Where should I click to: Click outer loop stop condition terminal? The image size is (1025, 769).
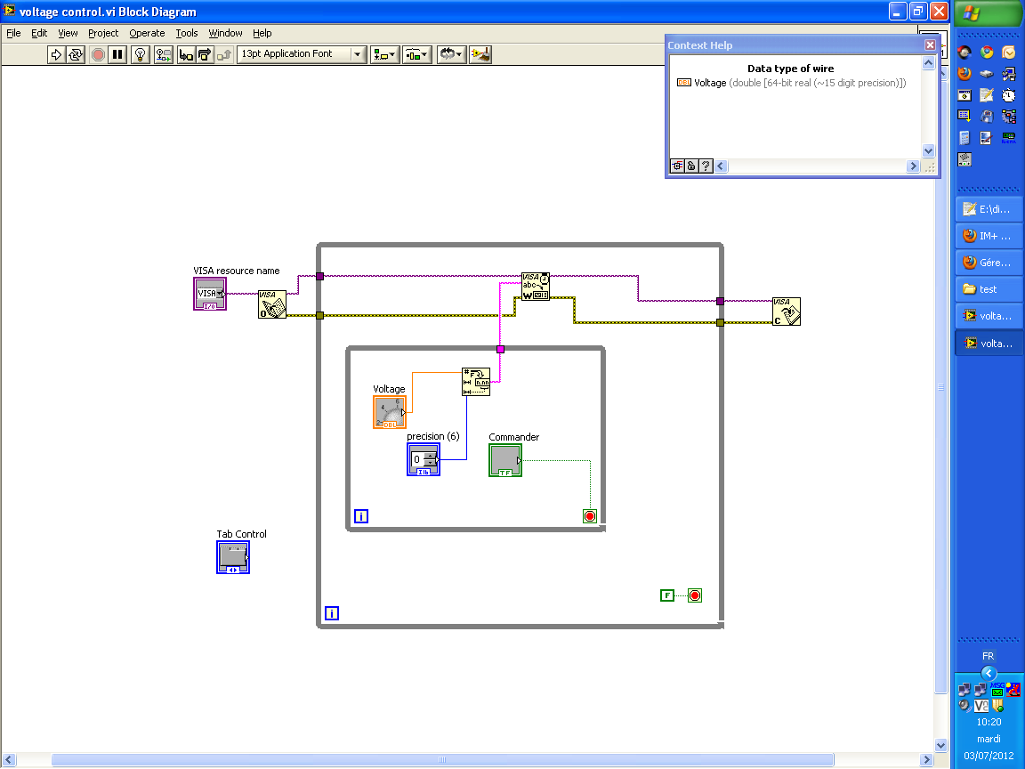tap(695, 595)
